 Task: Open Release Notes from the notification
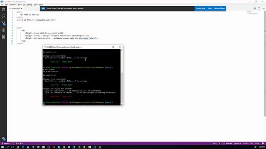219,8
